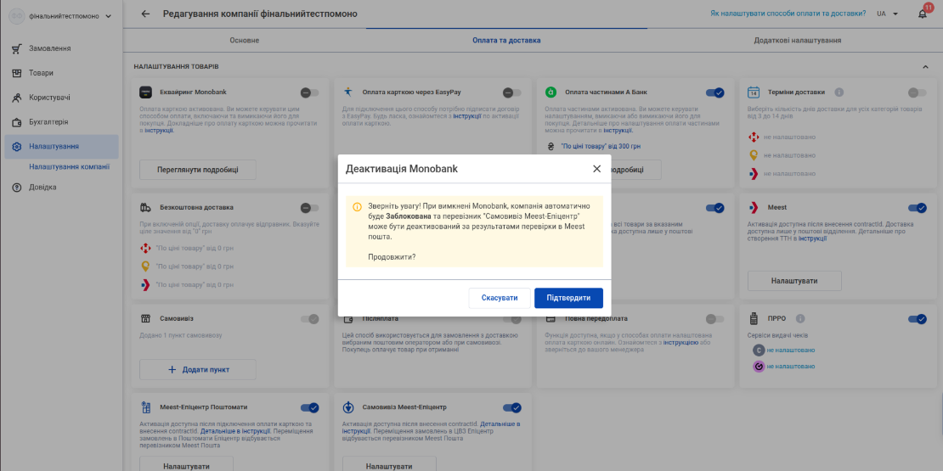The image size is (943, 471).
Task: Select Налаштування in the sidebar
Action: pyautogui.click(x=61, y=147)
